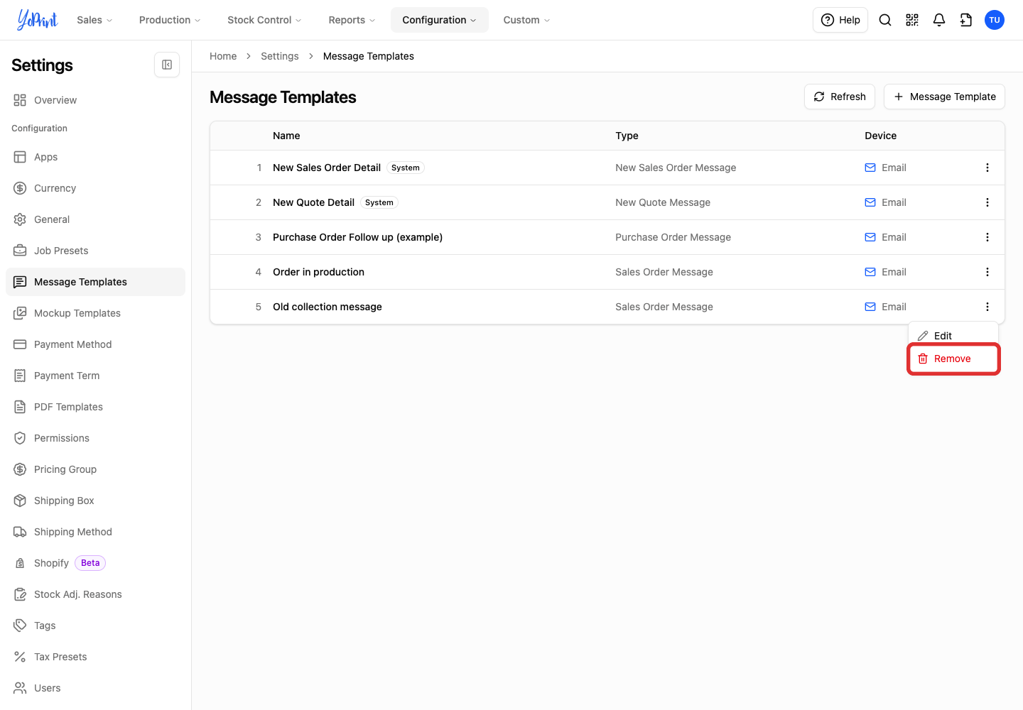This screenshot has width=1023, height=710.
Task: Open more options for Order in production
Action: pos(987,272)
